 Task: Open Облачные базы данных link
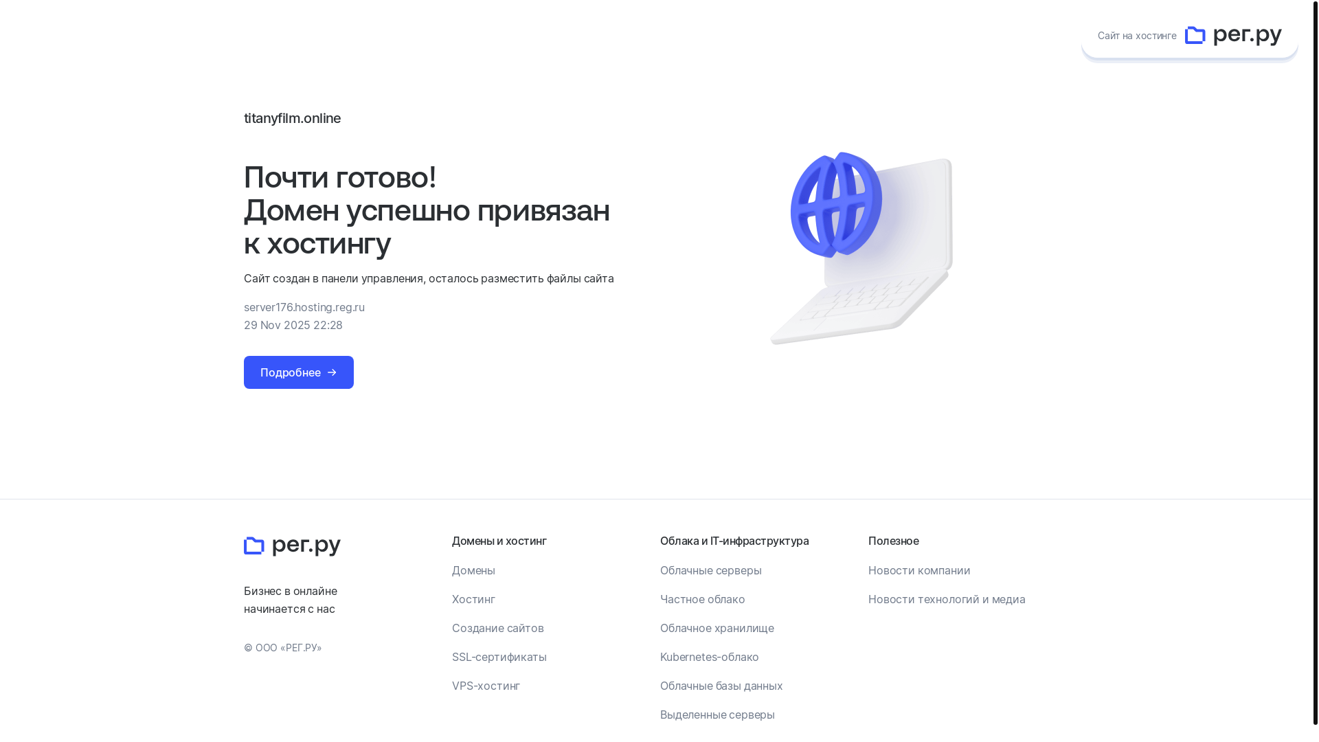pyautogui.click(x=721, y=686)
